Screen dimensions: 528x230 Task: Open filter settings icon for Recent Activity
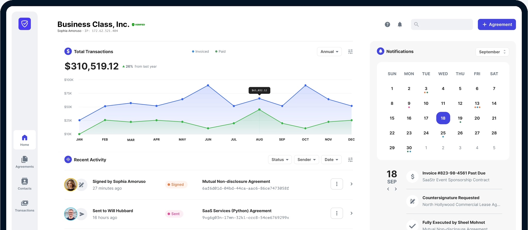pyautogui.click(x=350, y=160)
